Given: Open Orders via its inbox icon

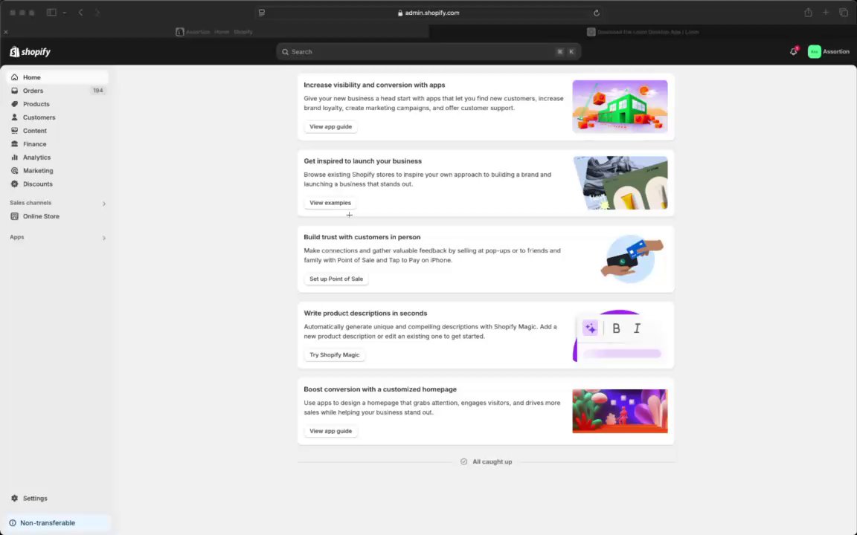Looking at the screenshot, I should click(x=15, y=91).
